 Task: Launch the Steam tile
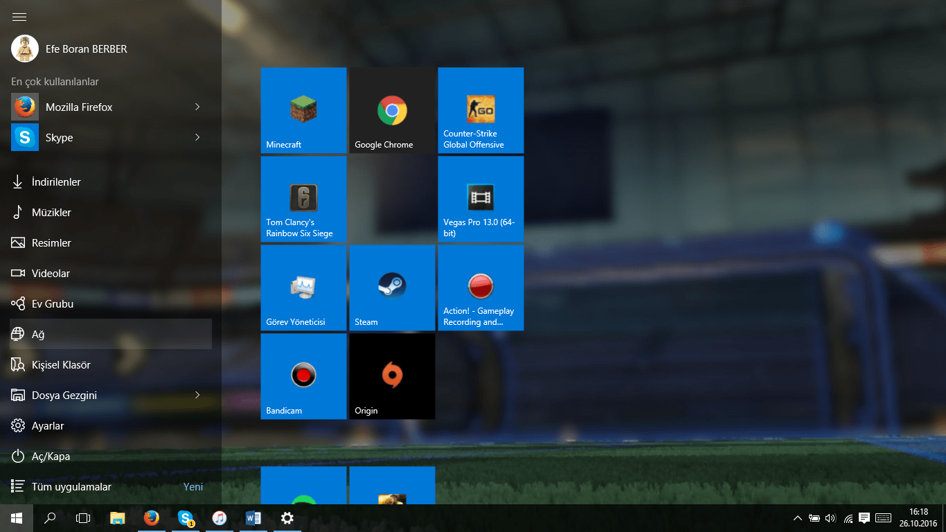point(391,287)
